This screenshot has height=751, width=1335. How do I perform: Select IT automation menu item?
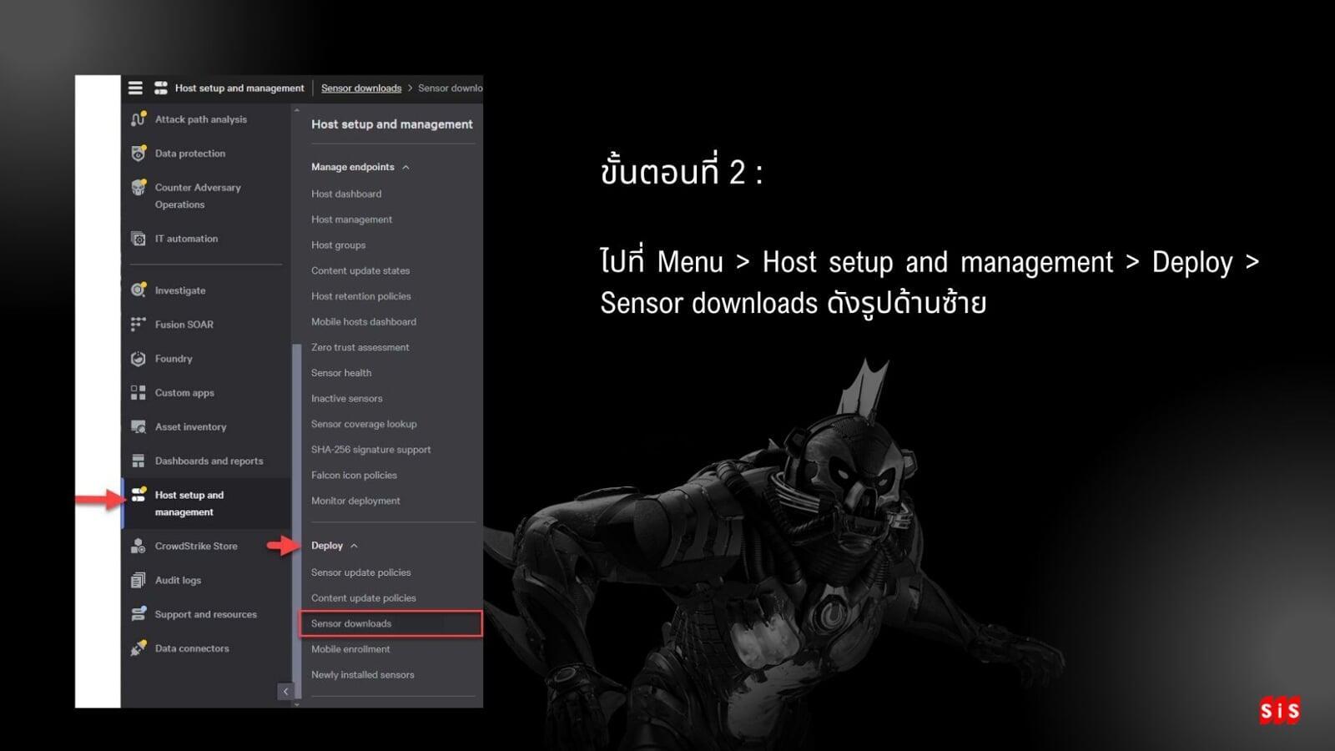point(186,239)
